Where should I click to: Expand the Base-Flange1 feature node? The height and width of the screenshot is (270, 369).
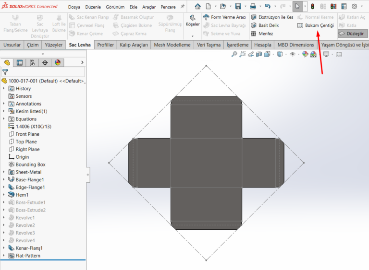point(4,180)
